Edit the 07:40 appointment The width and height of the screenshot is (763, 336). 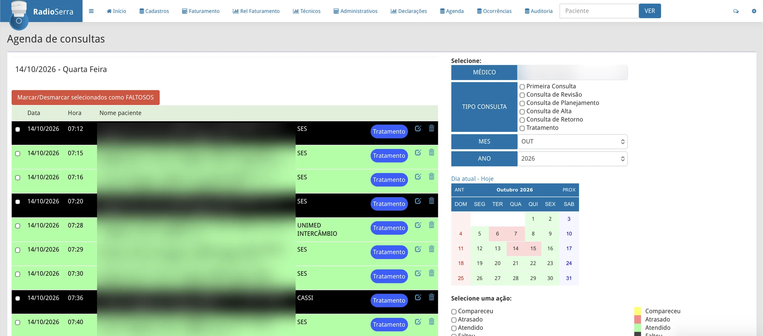click(418, 322)
